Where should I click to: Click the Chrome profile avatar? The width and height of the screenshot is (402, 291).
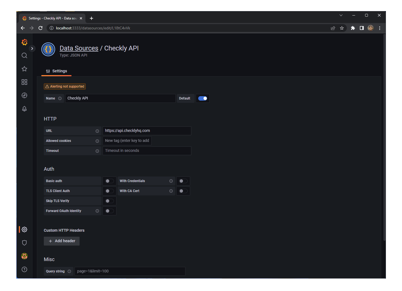[x=371, y=28]
